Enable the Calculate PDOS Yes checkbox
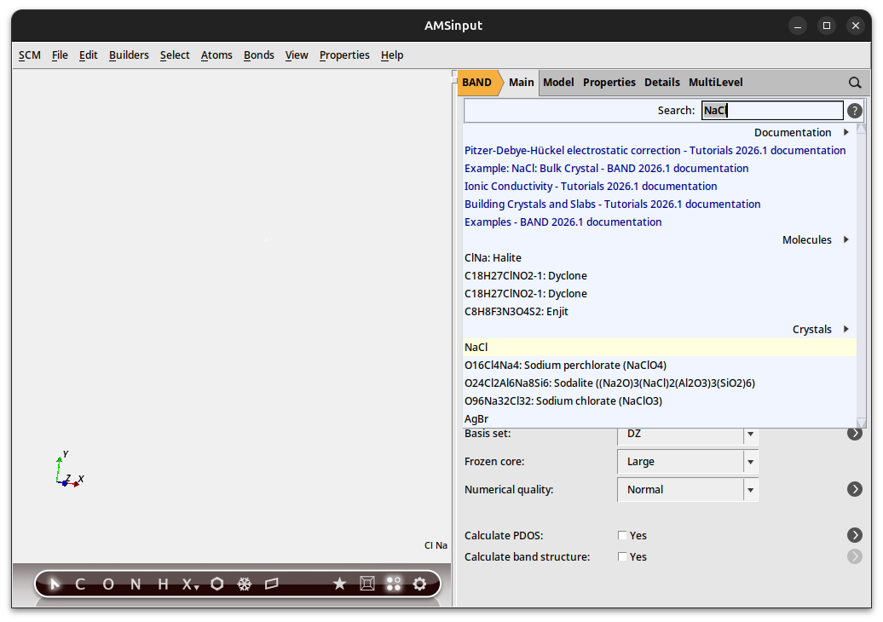Image resolution: width=883 pixels, height=622 pixels. (623, 535)
